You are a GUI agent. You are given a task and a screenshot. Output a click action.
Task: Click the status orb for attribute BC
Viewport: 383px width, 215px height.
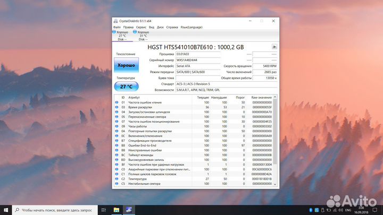(x=116, y=155)
